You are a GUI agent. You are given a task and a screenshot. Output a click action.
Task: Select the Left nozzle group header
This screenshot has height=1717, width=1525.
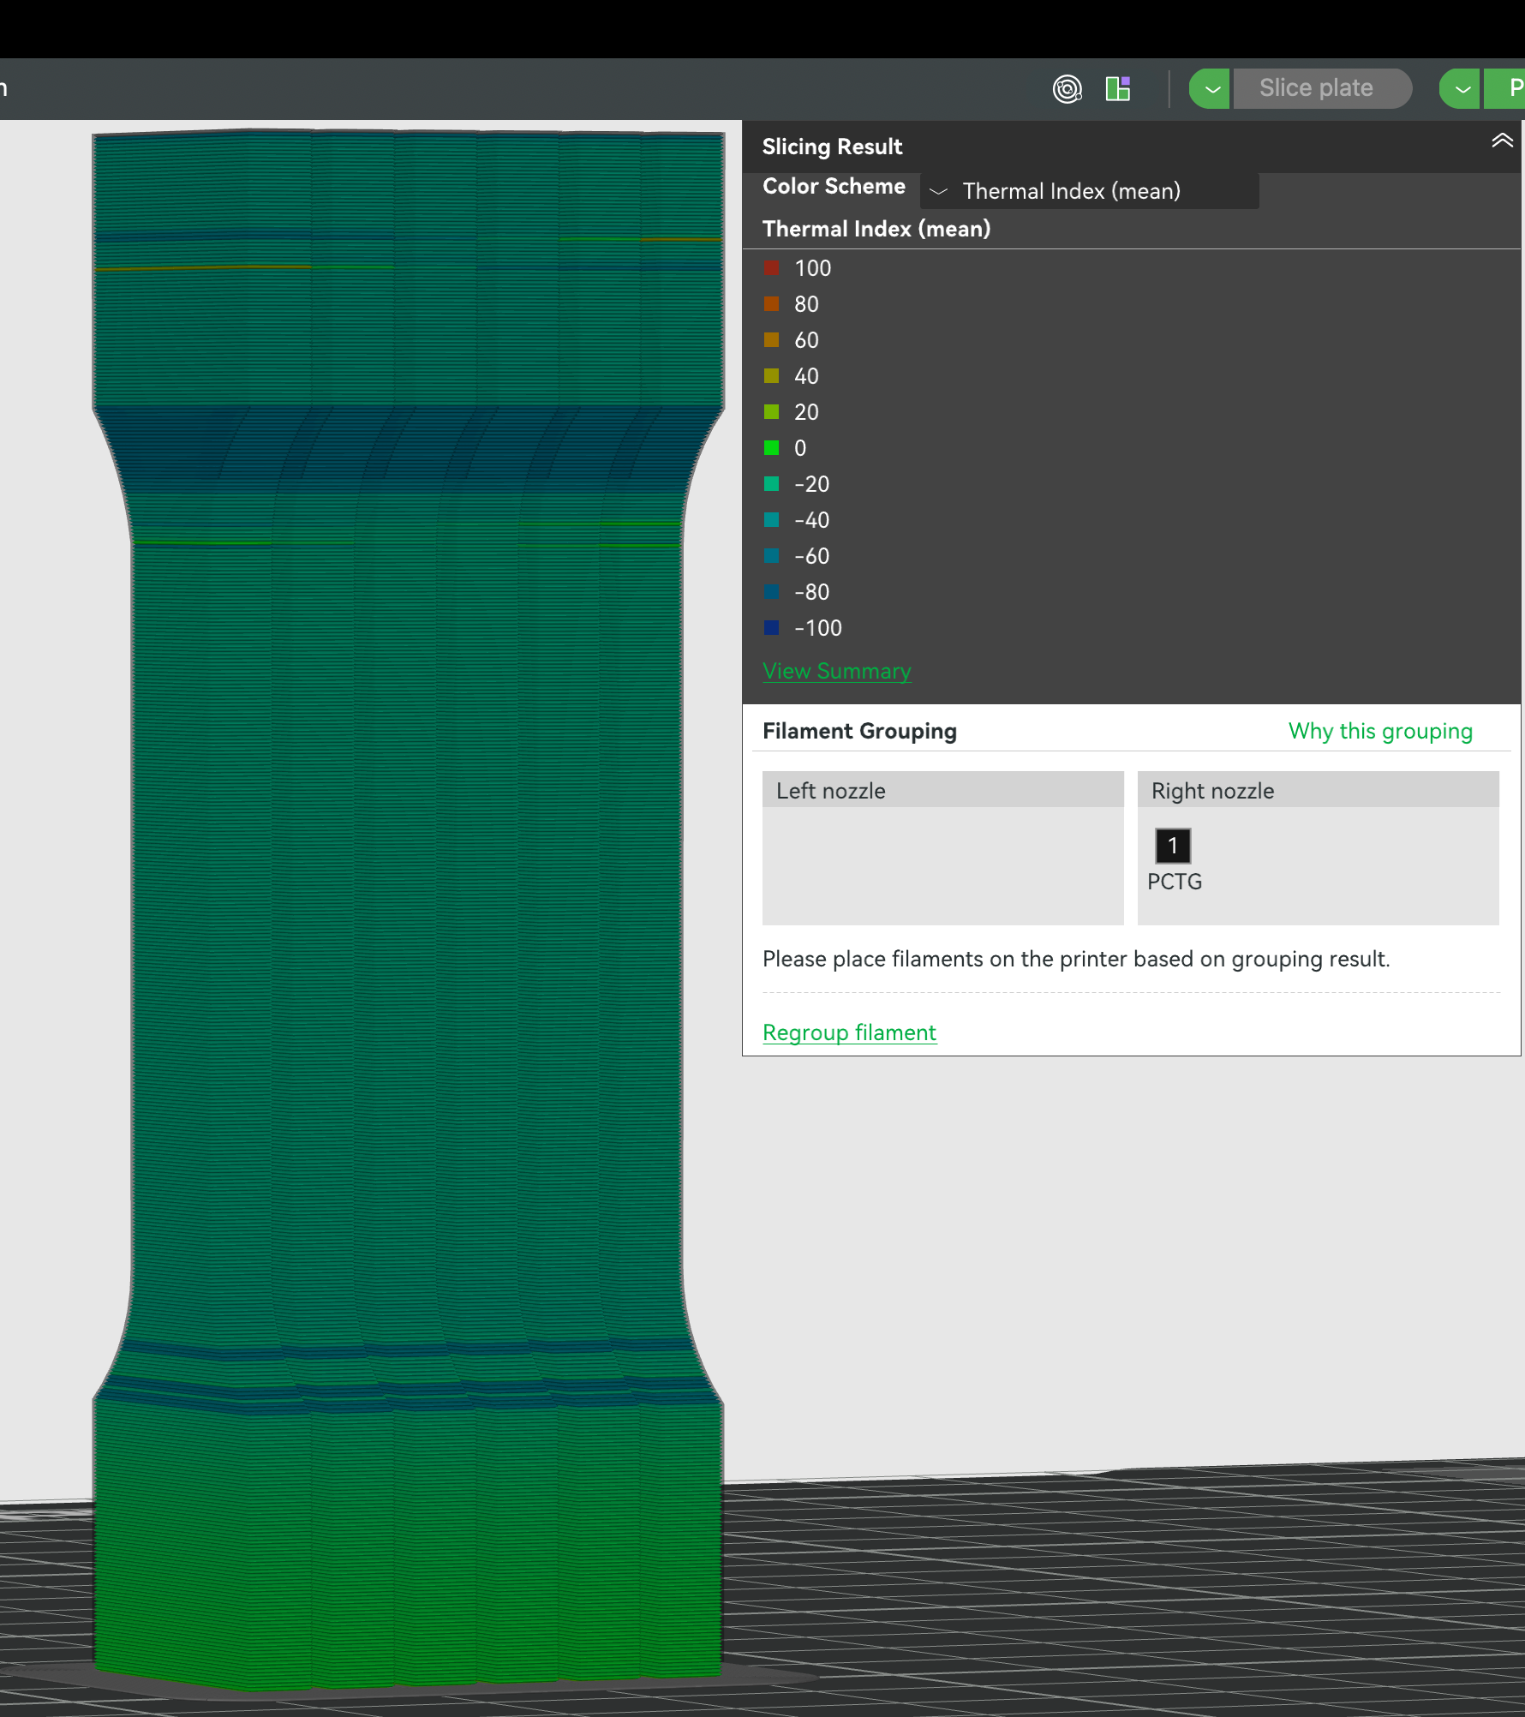[942, 790]
